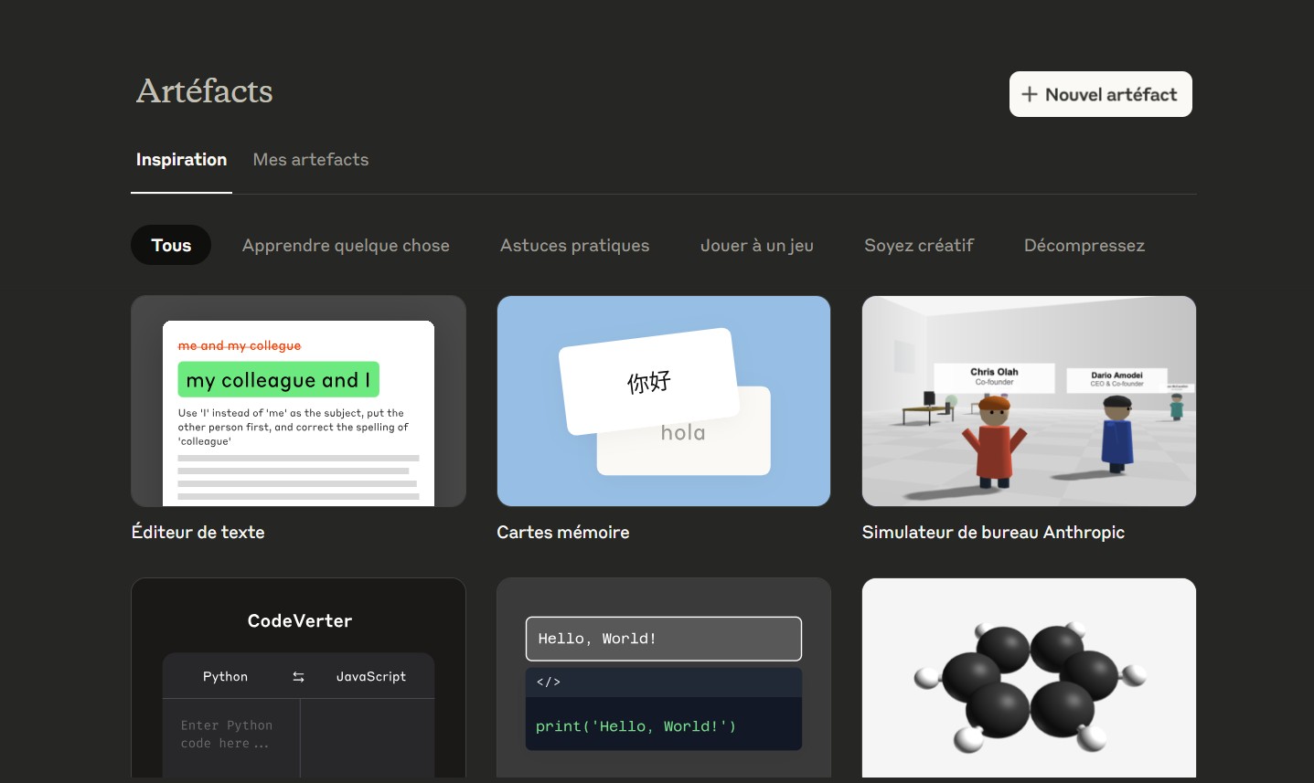Image resolution: width=1314 pixels, height=783 pixels.
Task: Click the Simulateur de bureau Anthropic title
Action: pos(992,533)
